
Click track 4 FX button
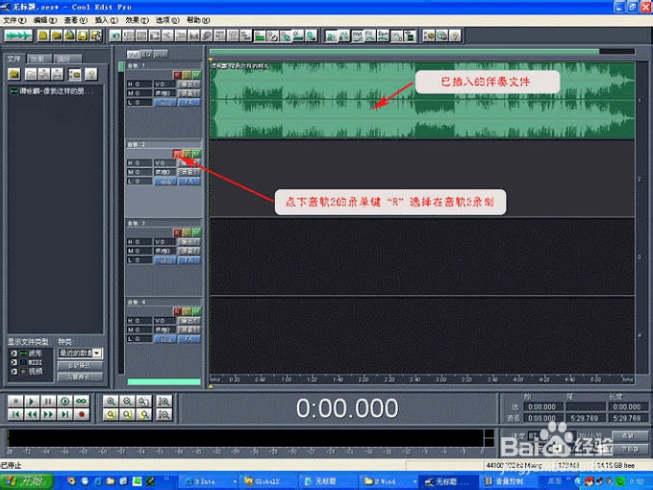(x=189, y=338)
